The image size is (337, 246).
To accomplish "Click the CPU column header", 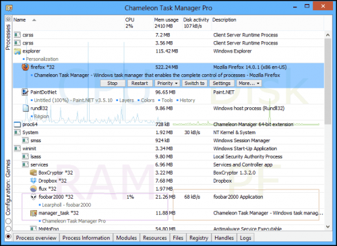I will pos(138,23).
